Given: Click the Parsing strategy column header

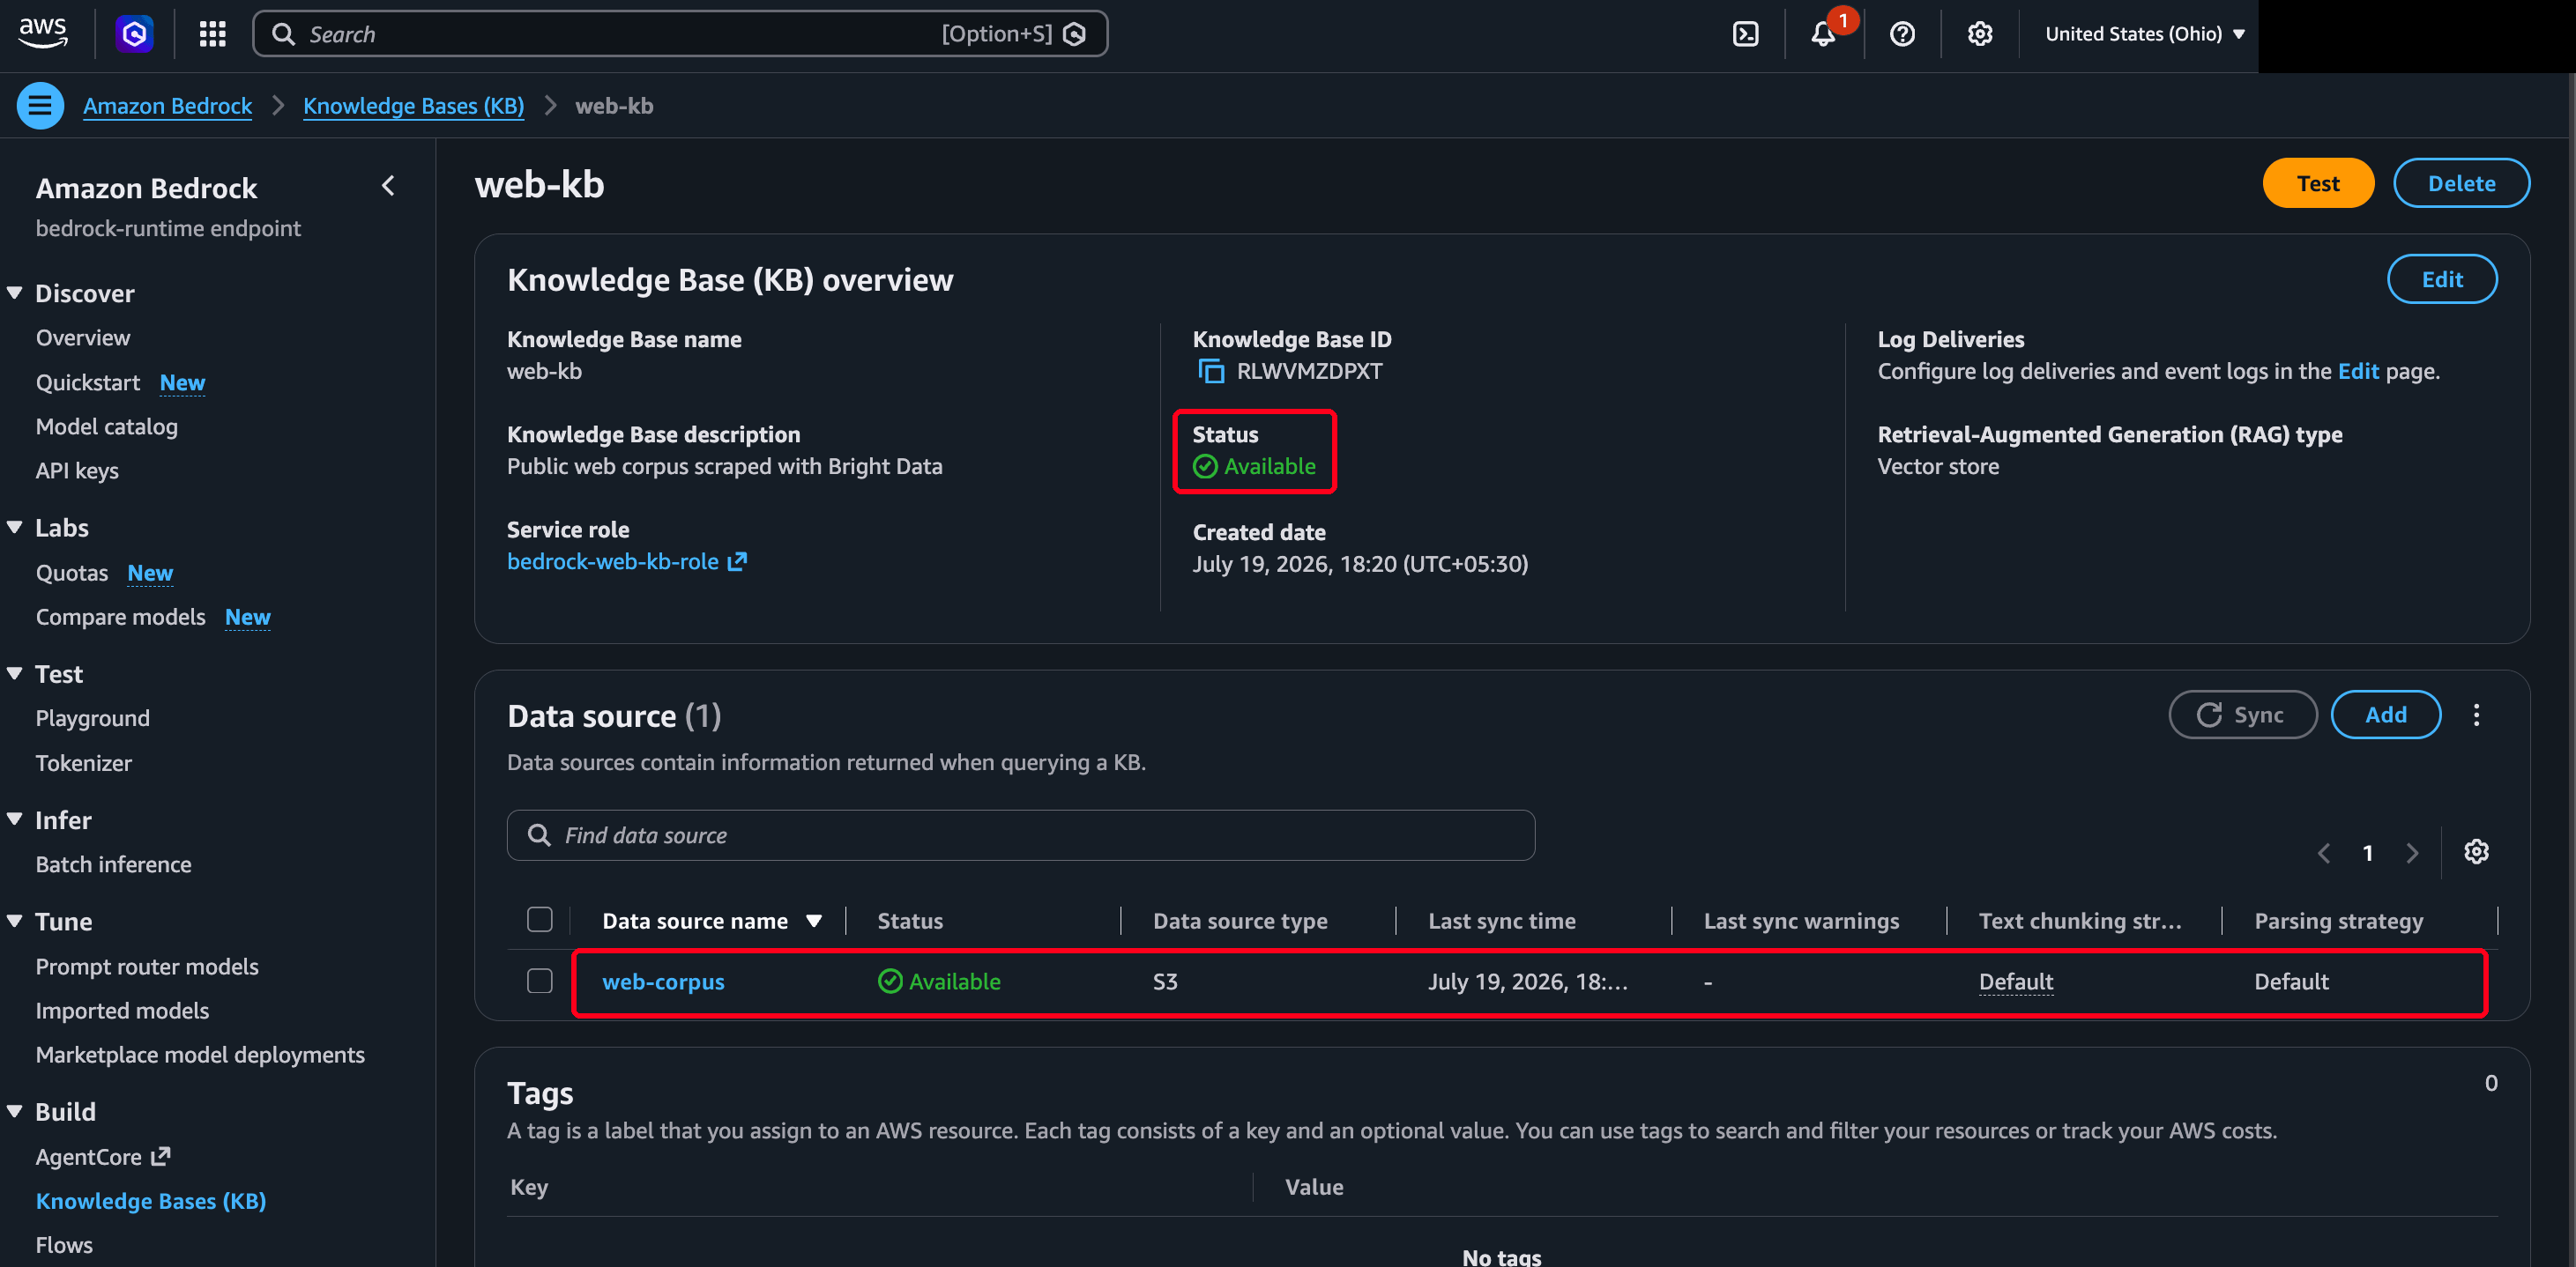Looking at the screenshot, I should (2338, 920).
